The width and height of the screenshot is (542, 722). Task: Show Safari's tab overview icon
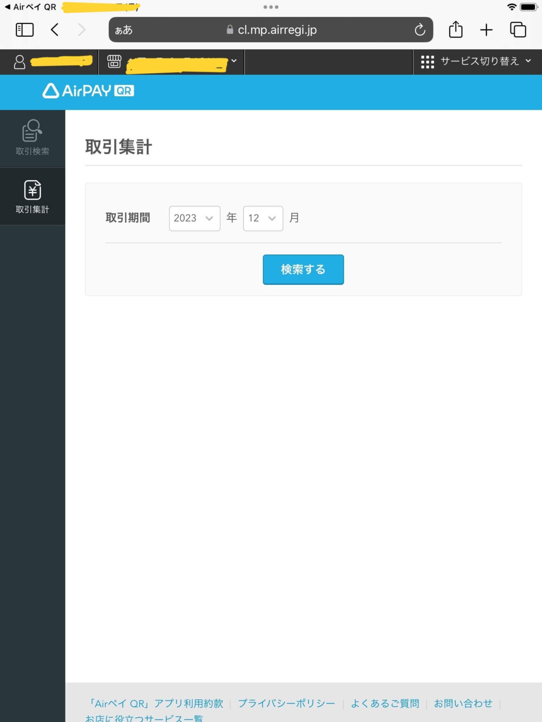click(x=518, y=29)
